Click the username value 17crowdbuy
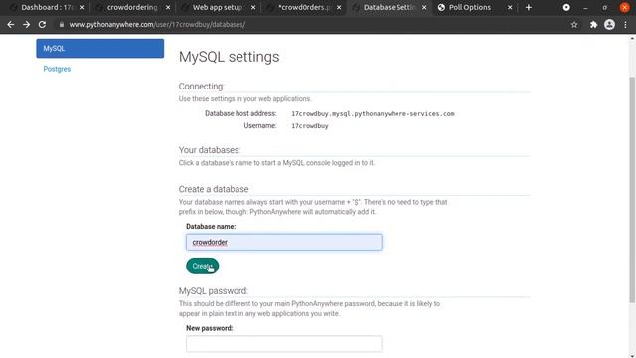Viewport: 636px width, 358px height. 310,126
